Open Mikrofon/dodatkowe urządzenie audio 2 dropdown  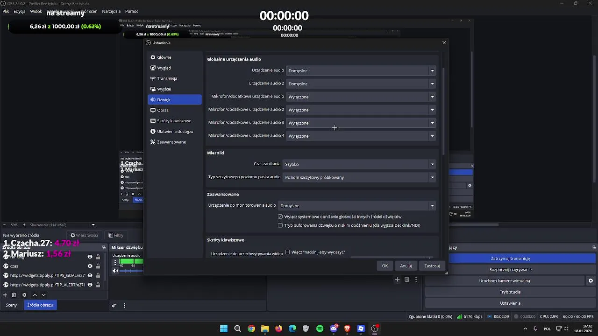click(x=361, y=110)
